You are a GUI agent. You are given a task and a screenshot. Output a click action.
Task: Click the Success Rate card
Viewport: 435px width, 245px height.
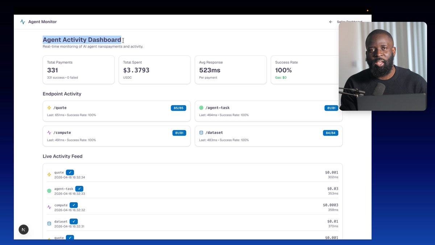pos(305,70)
